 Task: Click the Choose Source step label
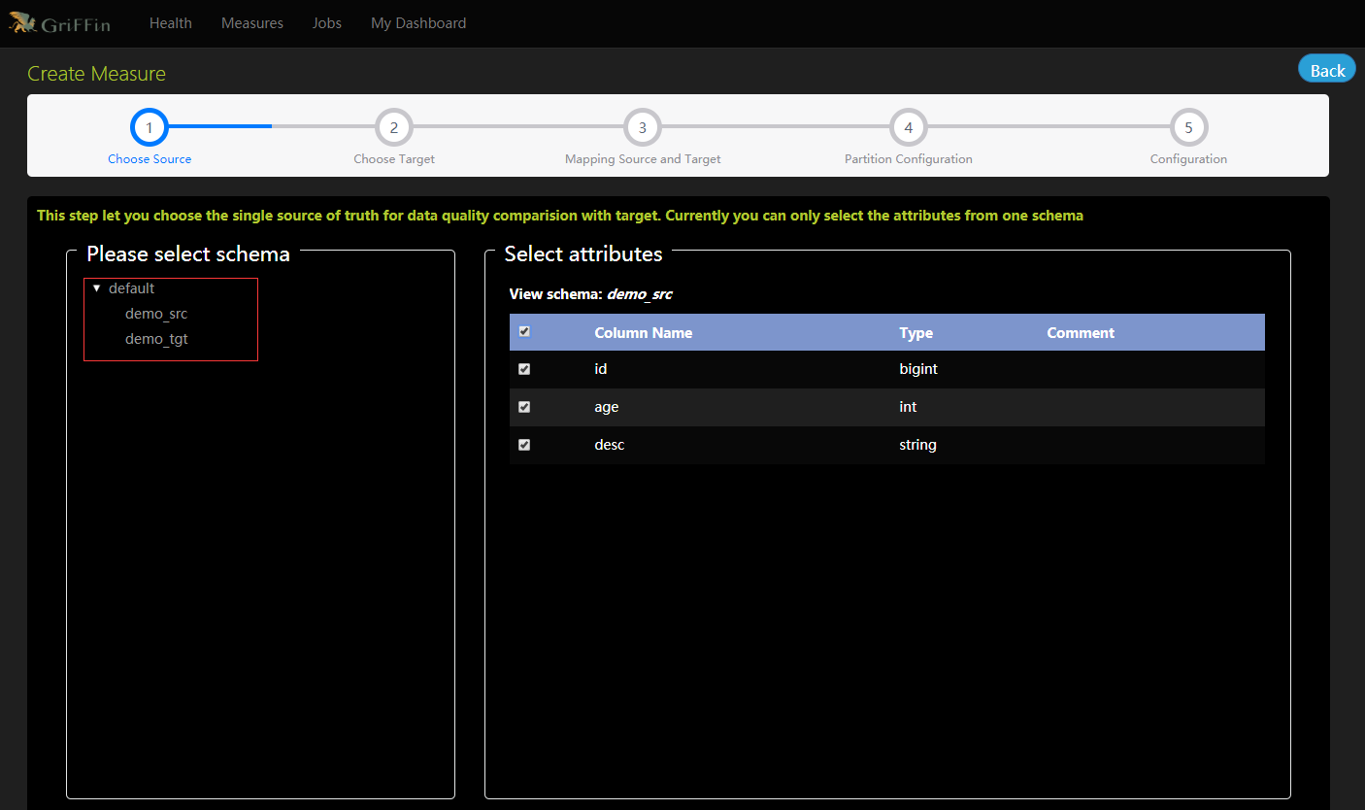coord(150,159)
